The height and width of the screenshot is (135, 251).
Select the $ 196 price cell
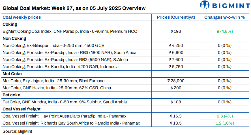[176, 31]
